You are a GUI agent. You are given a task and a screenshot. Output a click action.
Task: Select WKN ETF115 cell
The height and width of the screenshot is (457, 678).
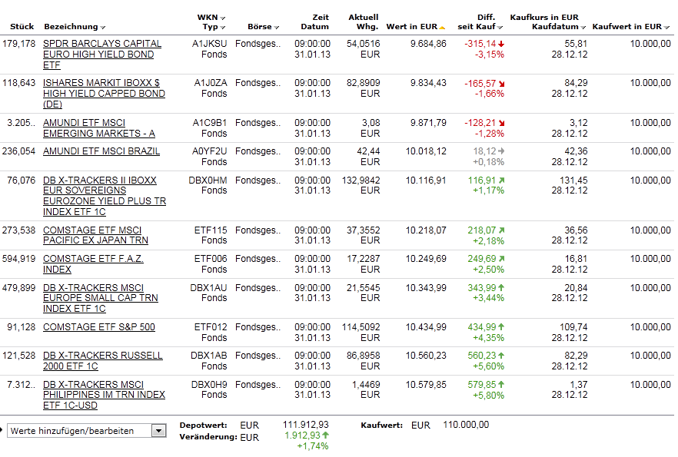211,230
